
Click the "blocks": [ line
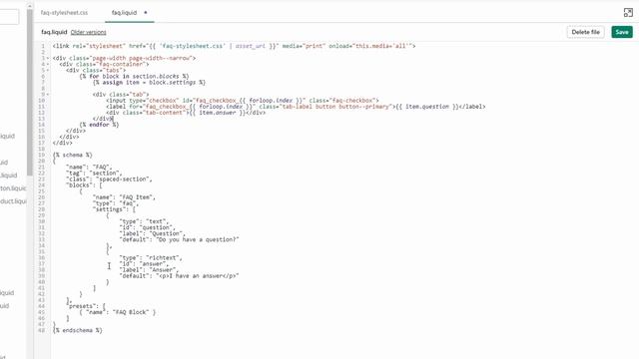(84, 185)
